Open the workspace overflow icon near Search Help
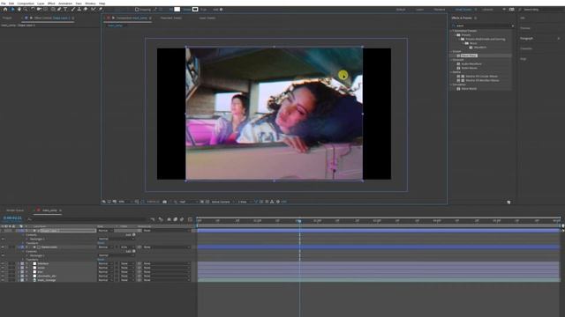This screenshot has width=565, height=317. (504, 10)
